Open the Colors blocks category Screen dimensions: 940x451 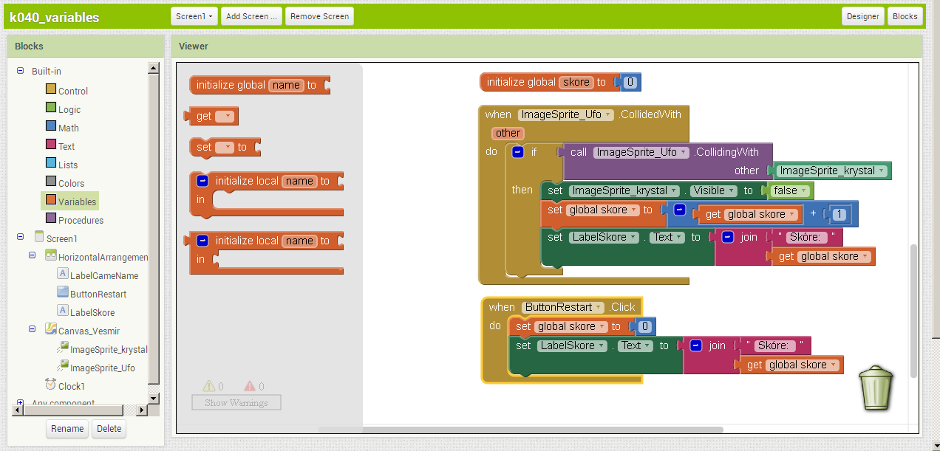(71, 183)
